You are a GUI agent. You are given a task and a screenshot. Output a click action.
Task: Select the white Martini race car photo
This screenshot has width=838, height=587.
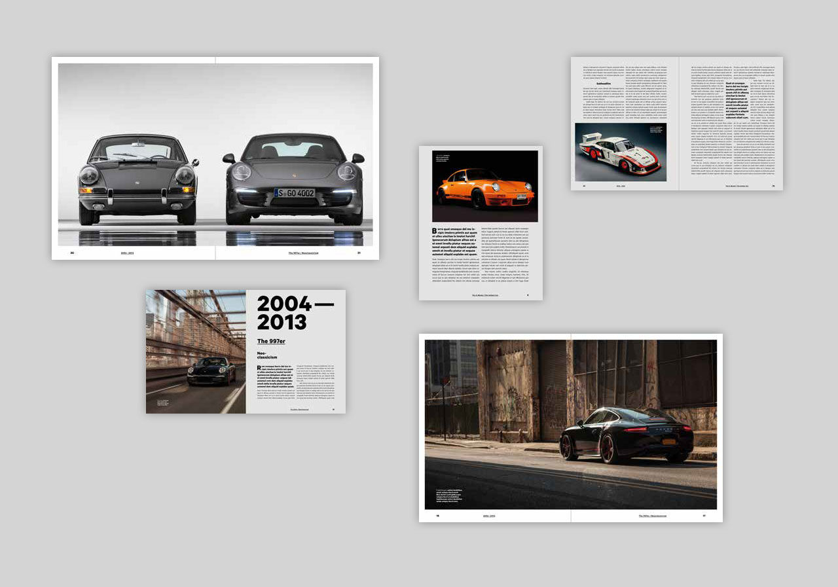(x=621, y=152)
